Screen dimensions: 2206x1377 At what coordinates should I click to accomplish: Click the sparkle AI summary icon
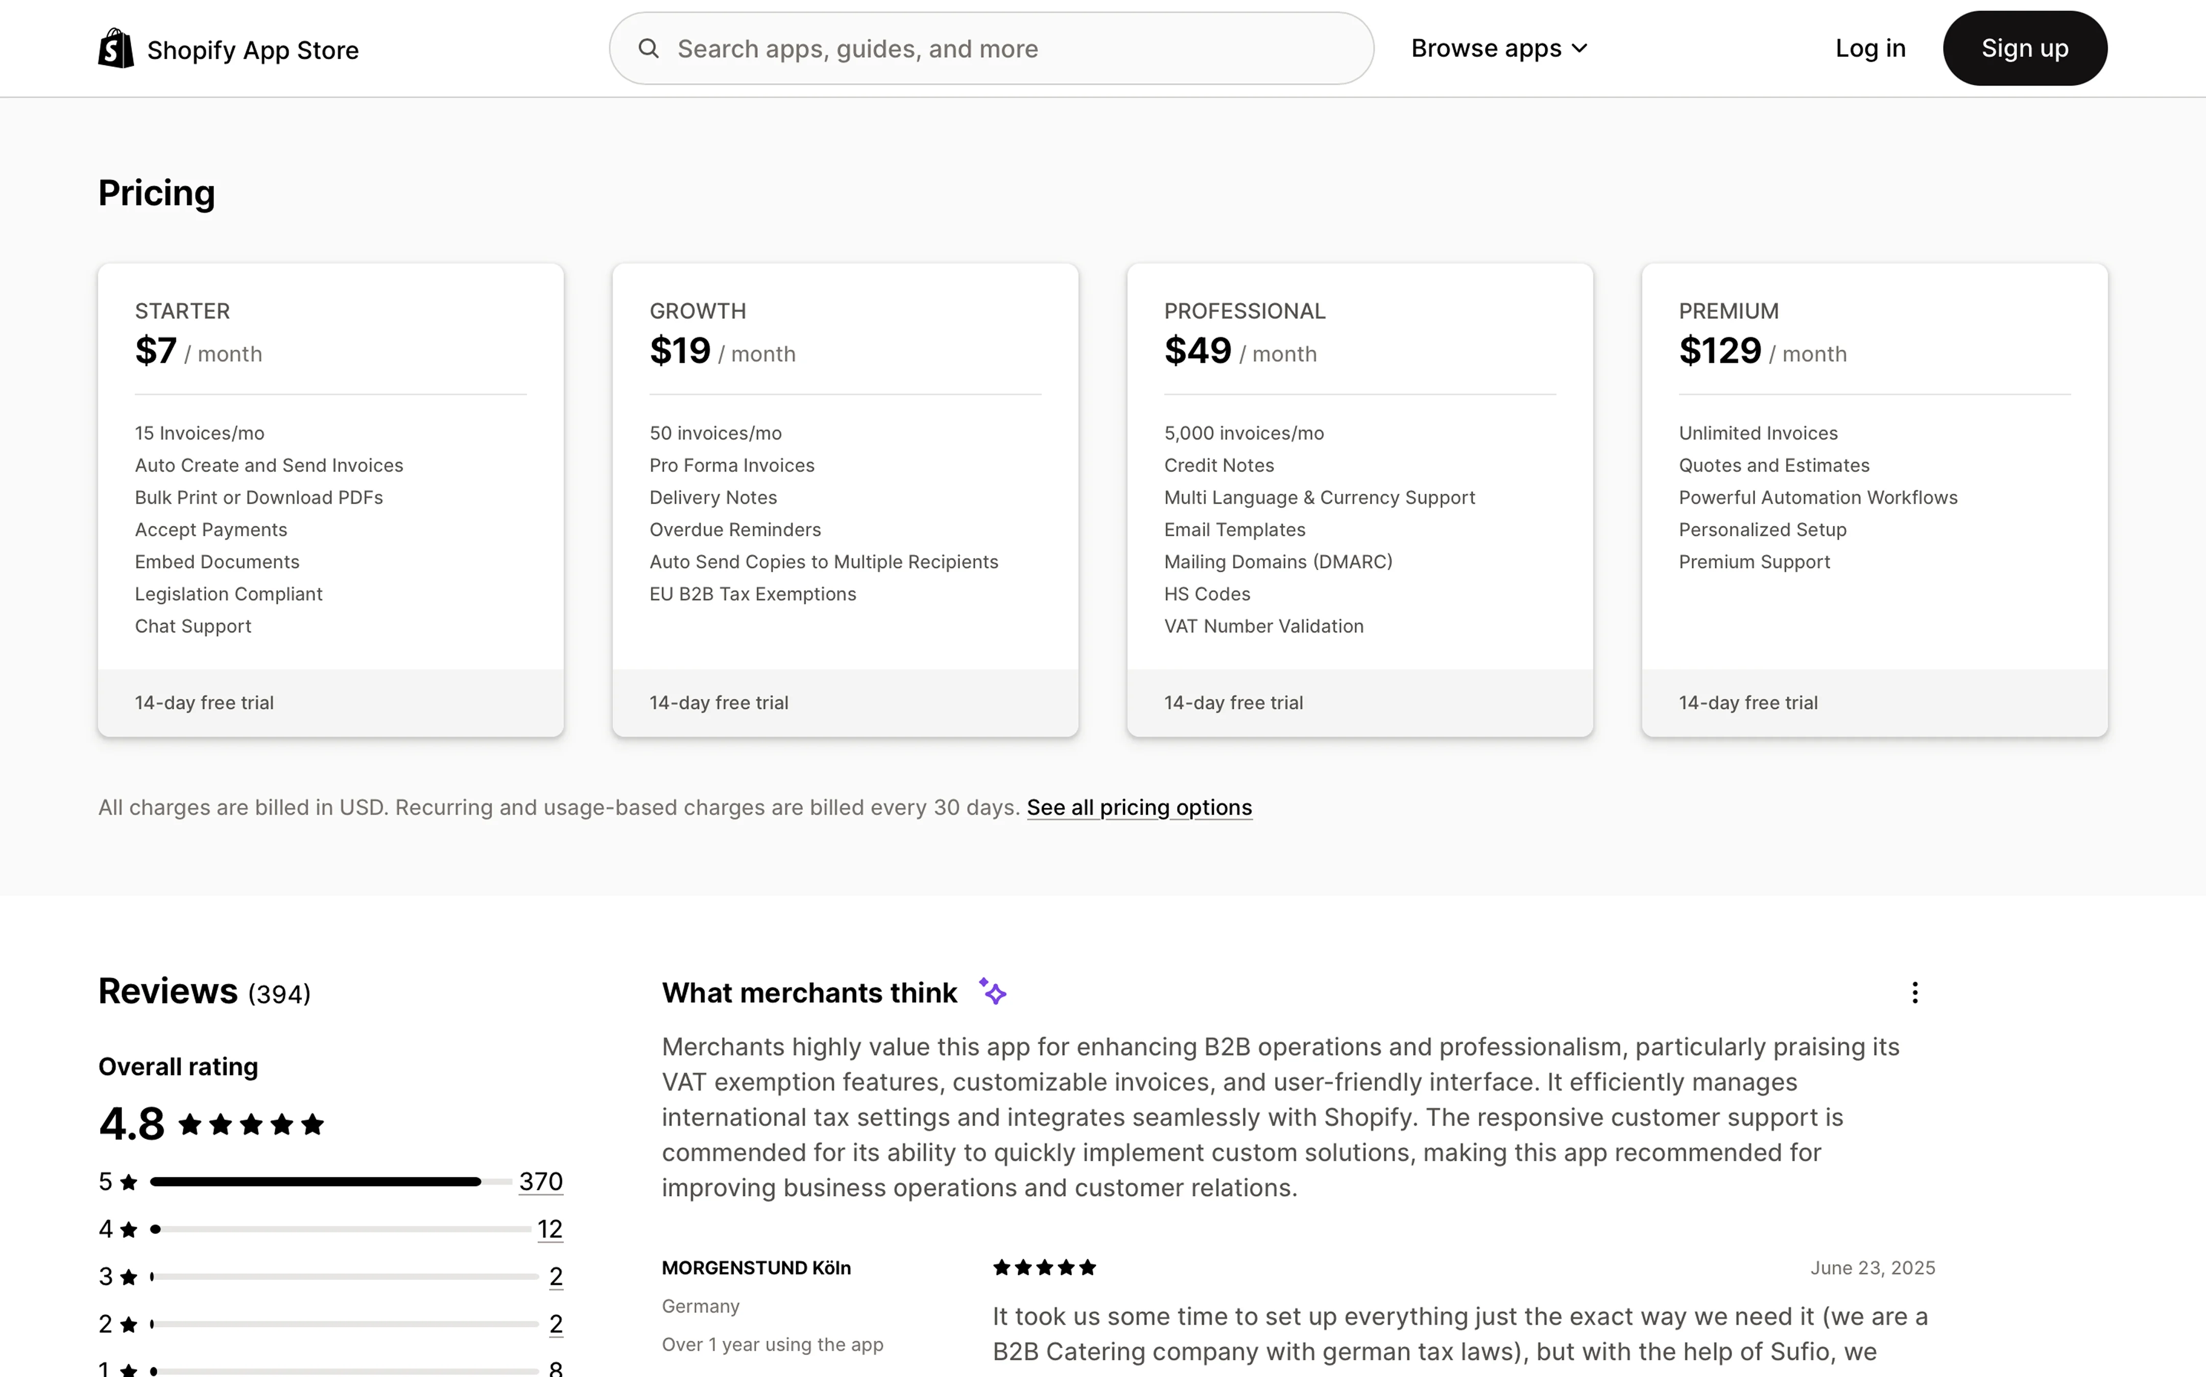tap(992, 992)
